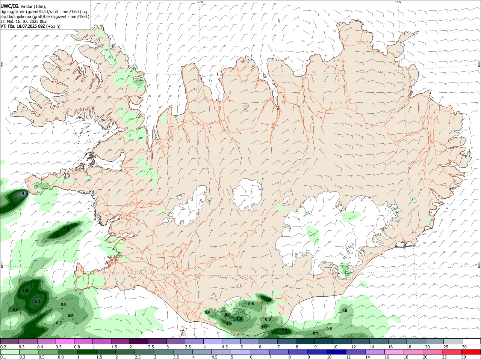The width and height of the screenshot is (481, 360).
Task: Click the dusky mauve upper-legend swatch labeled 0.2
Action: pos(9,341)
